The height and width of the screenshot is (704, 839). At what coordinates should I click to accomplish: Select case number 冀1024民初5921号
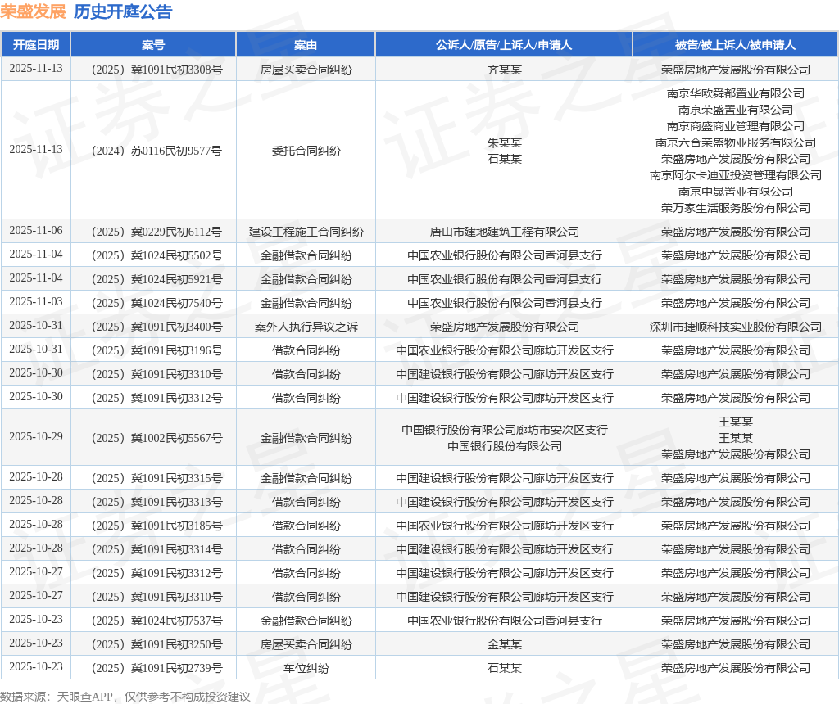[156, 279]
